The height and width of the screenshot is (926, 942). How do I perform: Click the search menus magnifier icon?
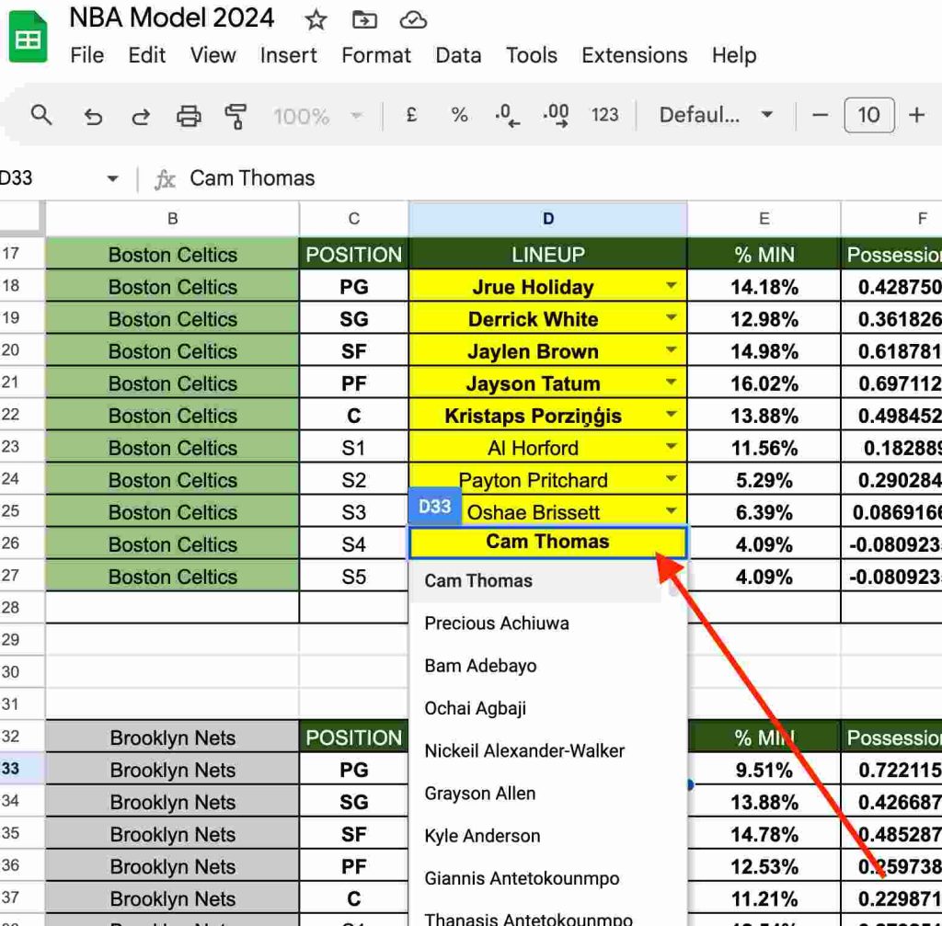coord(41,115)
